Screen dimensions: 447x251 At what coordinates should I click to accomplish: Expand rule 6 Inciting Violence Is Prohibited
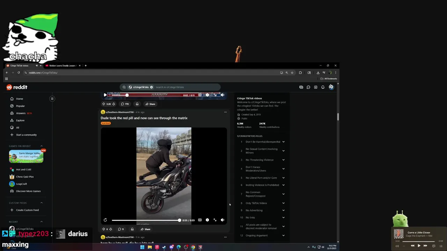283,185
